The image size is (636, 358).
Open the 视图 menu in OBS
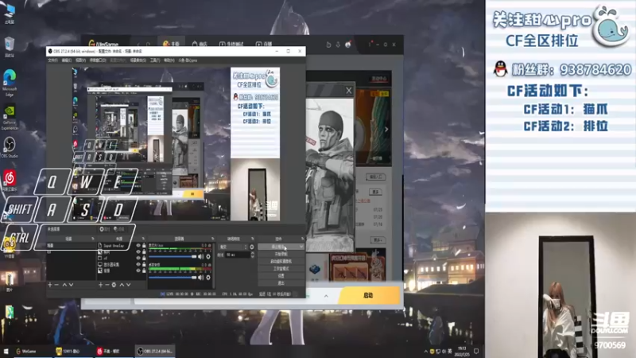80,60
